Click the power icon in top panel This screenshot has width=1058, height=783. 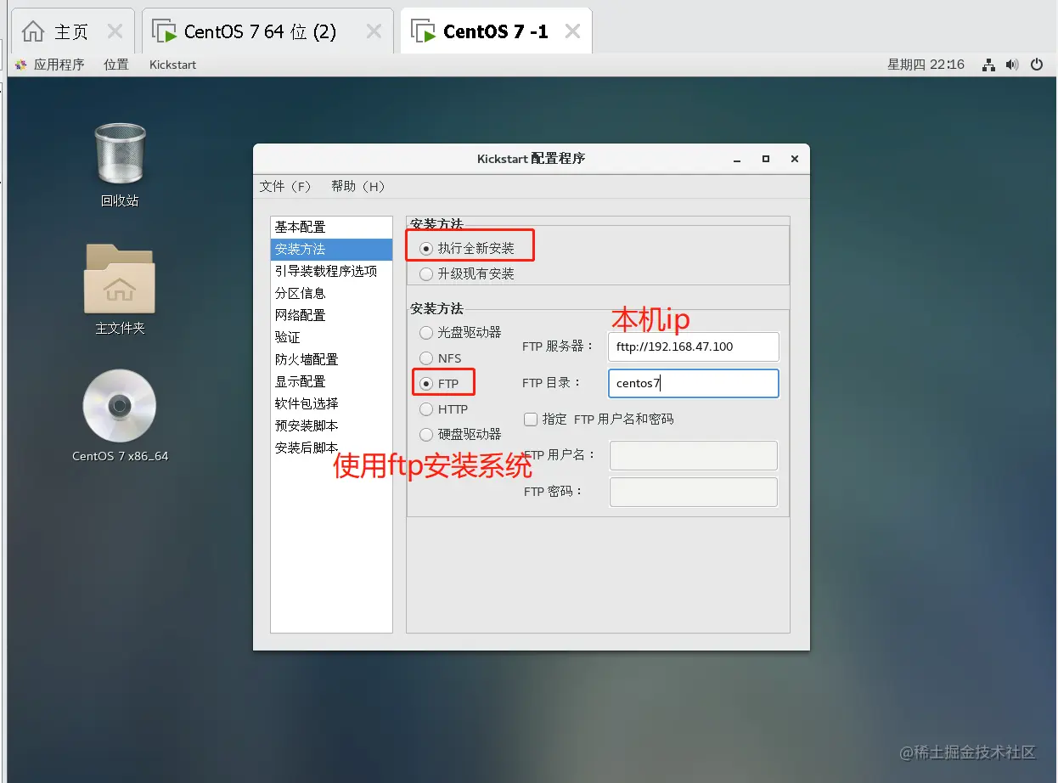1037,65
